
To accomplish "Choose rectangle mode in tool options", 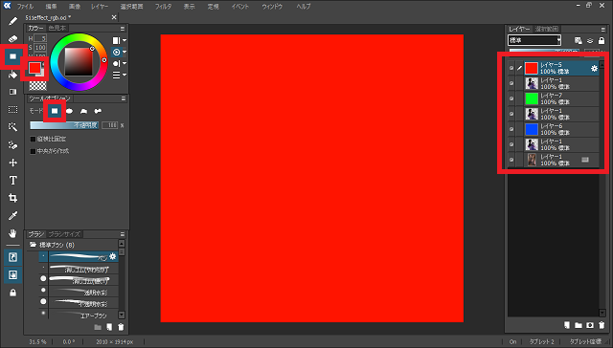I will [55, 111].
